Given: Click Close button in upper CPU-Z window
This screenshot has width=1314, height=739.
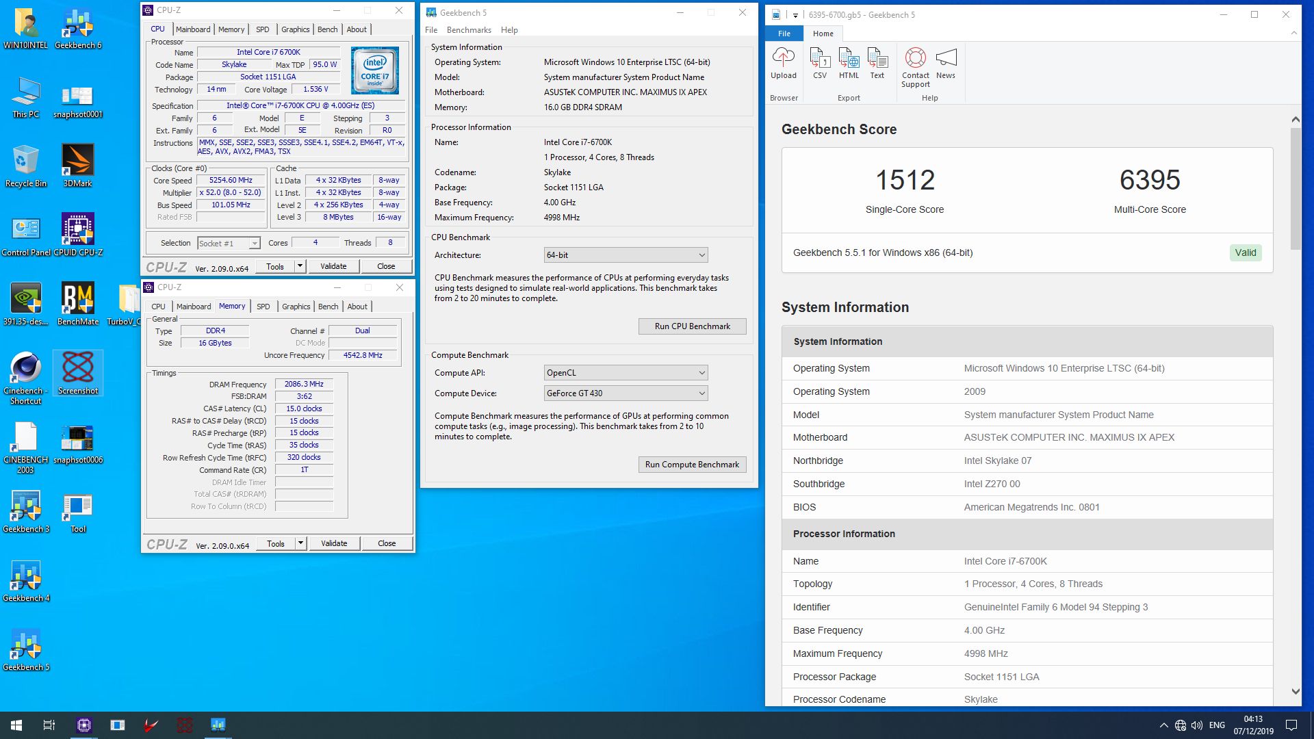Looking at the screenshot, I should (x=386, y=266).
